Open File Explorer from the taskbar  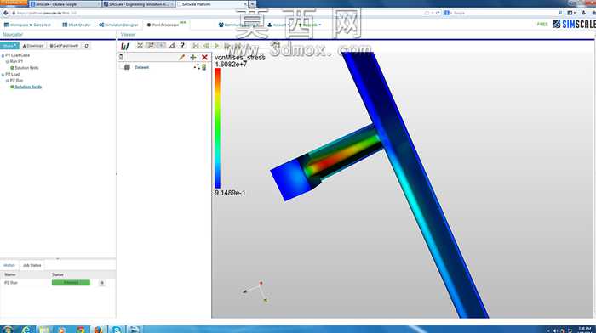coord(44,329)
